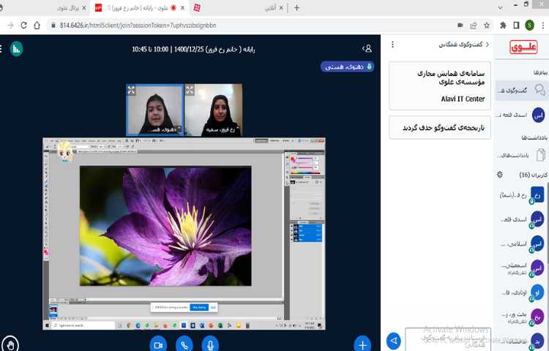Viewport: 549px width, 351px height.
Task: Open the tab search chevron
Action: 501,8
